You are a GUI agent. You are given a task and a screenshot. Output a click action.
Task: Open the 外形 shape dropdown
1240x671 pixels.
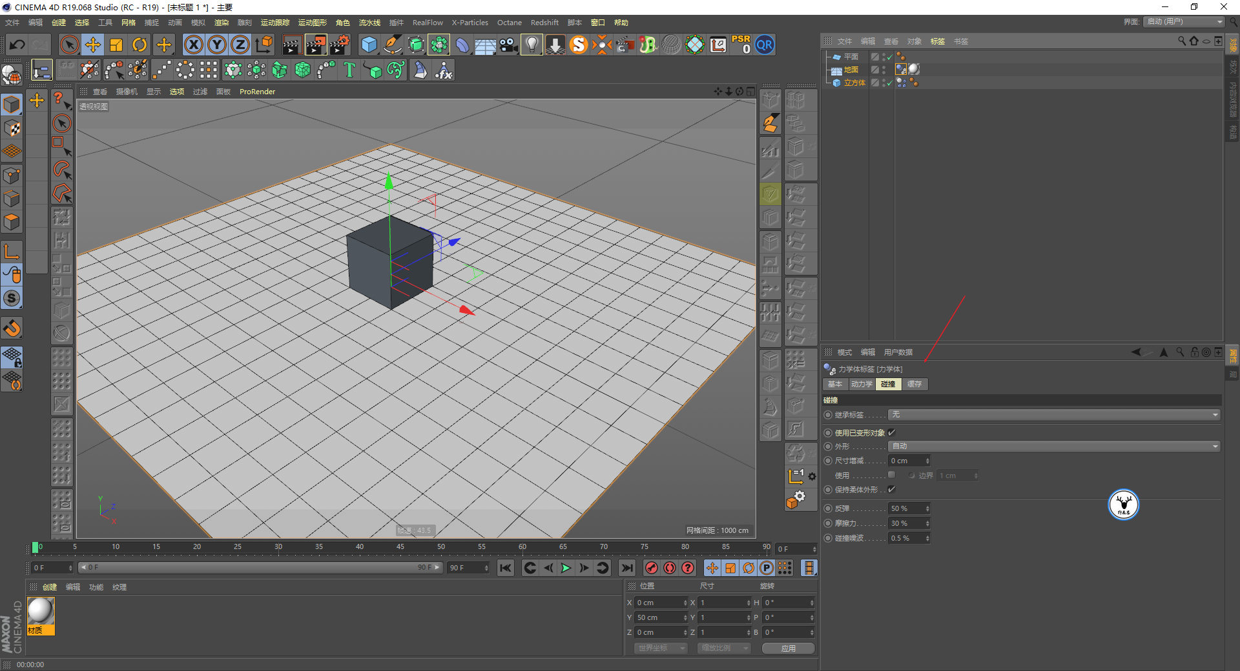point(1054,446)
